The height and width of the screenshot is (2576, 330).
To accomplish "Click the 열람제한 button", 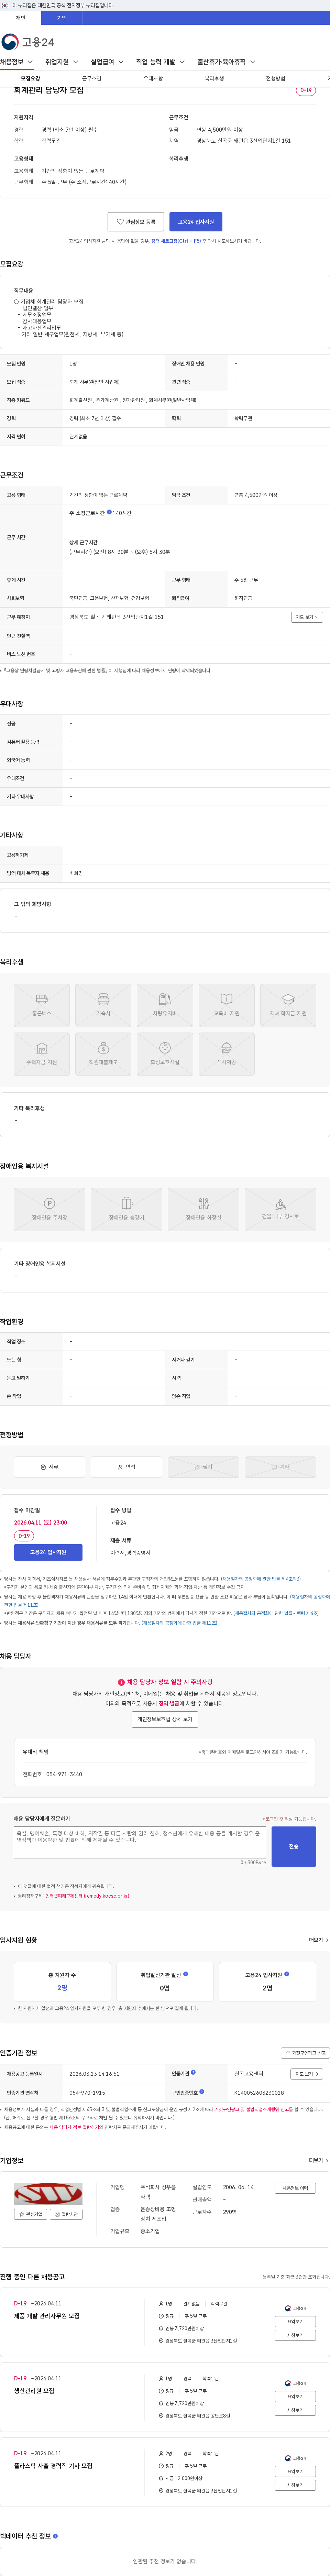I will 66,2214.
